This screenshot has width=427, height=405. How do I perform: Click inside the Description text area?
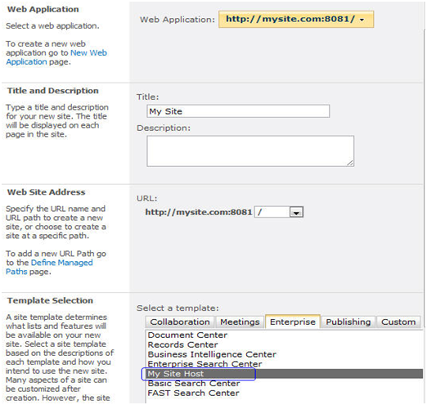coord(250,151)
